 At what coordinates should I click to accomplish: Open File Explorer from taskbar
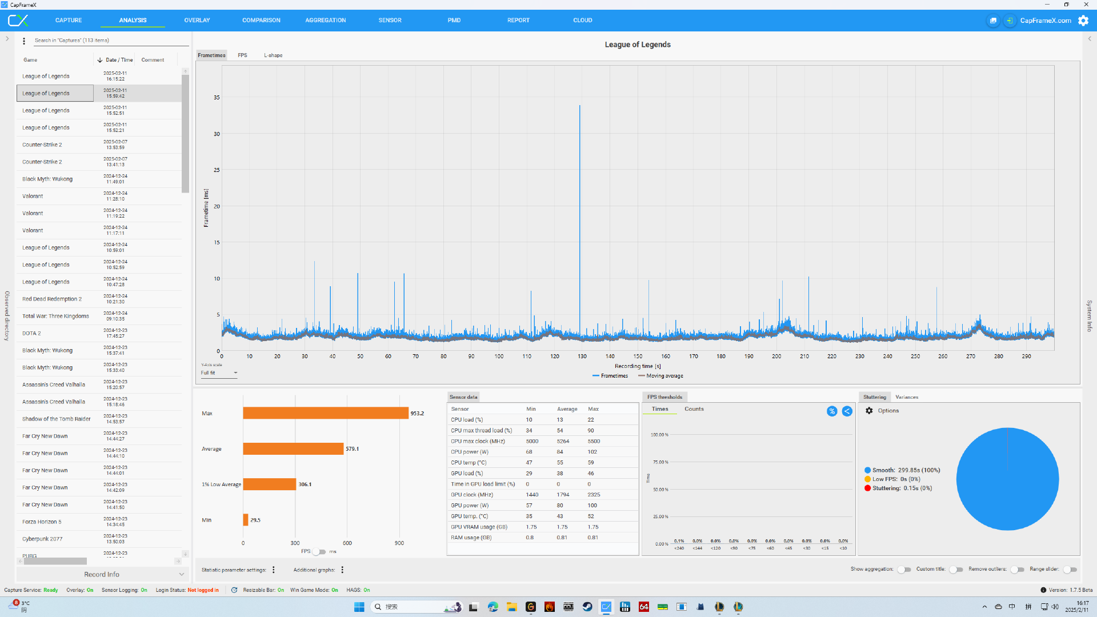point(511,607)
